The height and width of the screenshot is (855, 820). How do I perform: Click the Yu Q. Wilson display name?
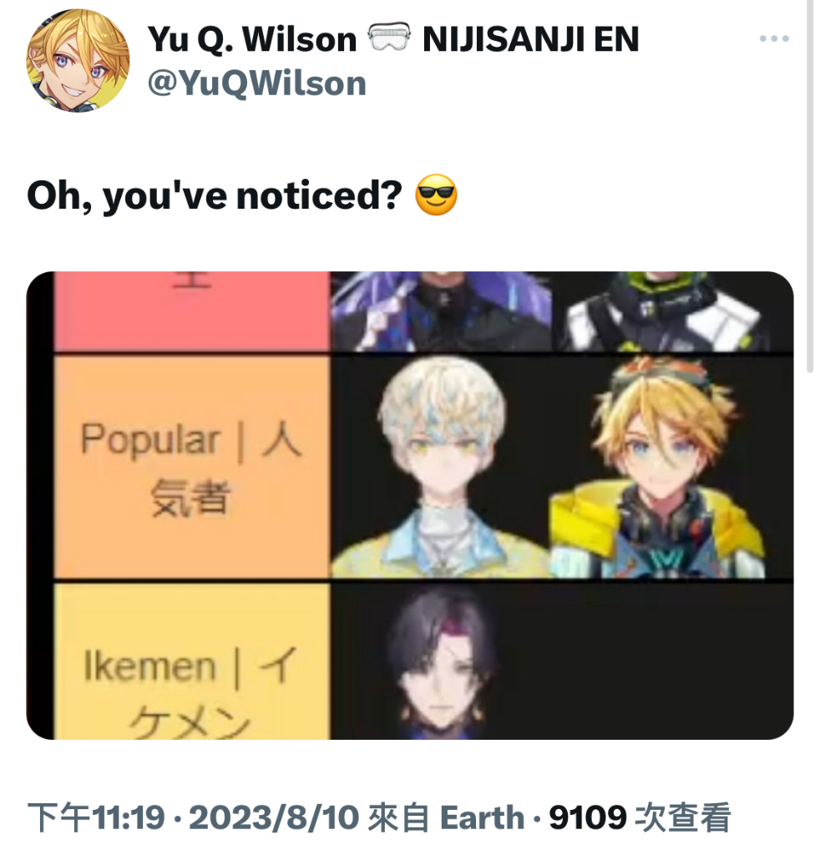pyautogui.click(x=252, y=38)
